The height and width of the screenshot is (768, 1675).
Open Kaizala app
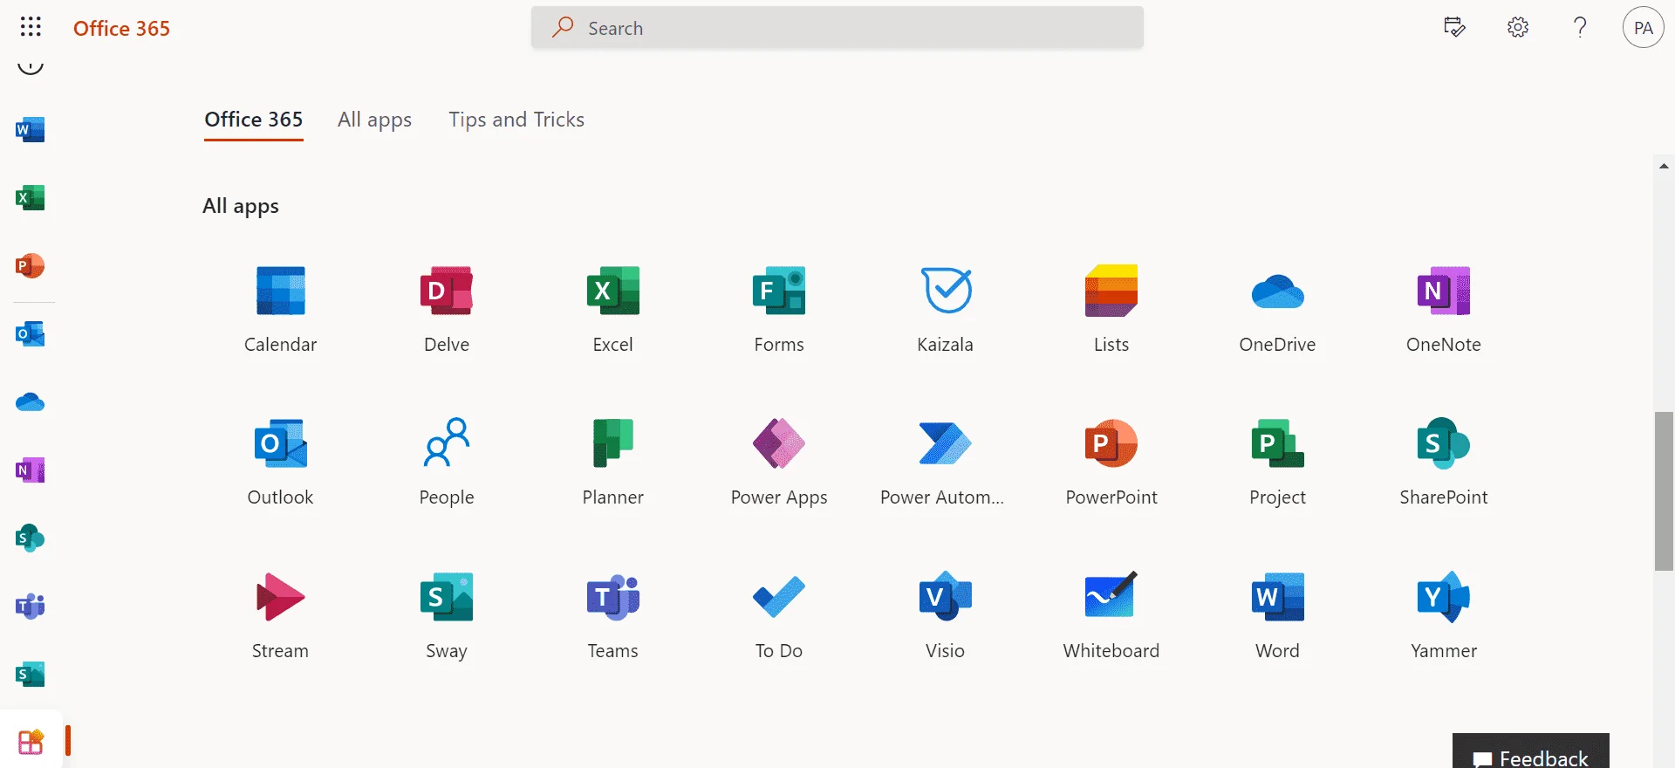pyautogui.click(x=945, y=310)
